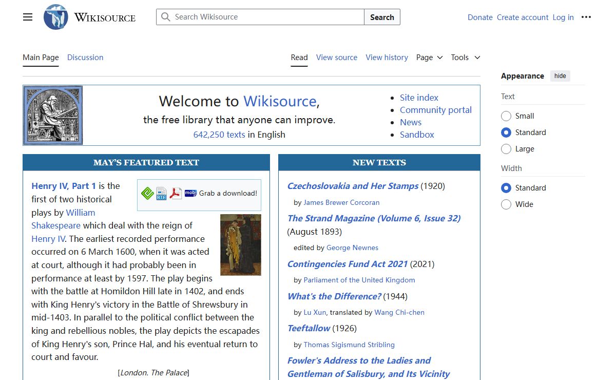Open Parliament of the United Kingdom link
Viewport: 616px width, 380px height.
coord(359,280)
